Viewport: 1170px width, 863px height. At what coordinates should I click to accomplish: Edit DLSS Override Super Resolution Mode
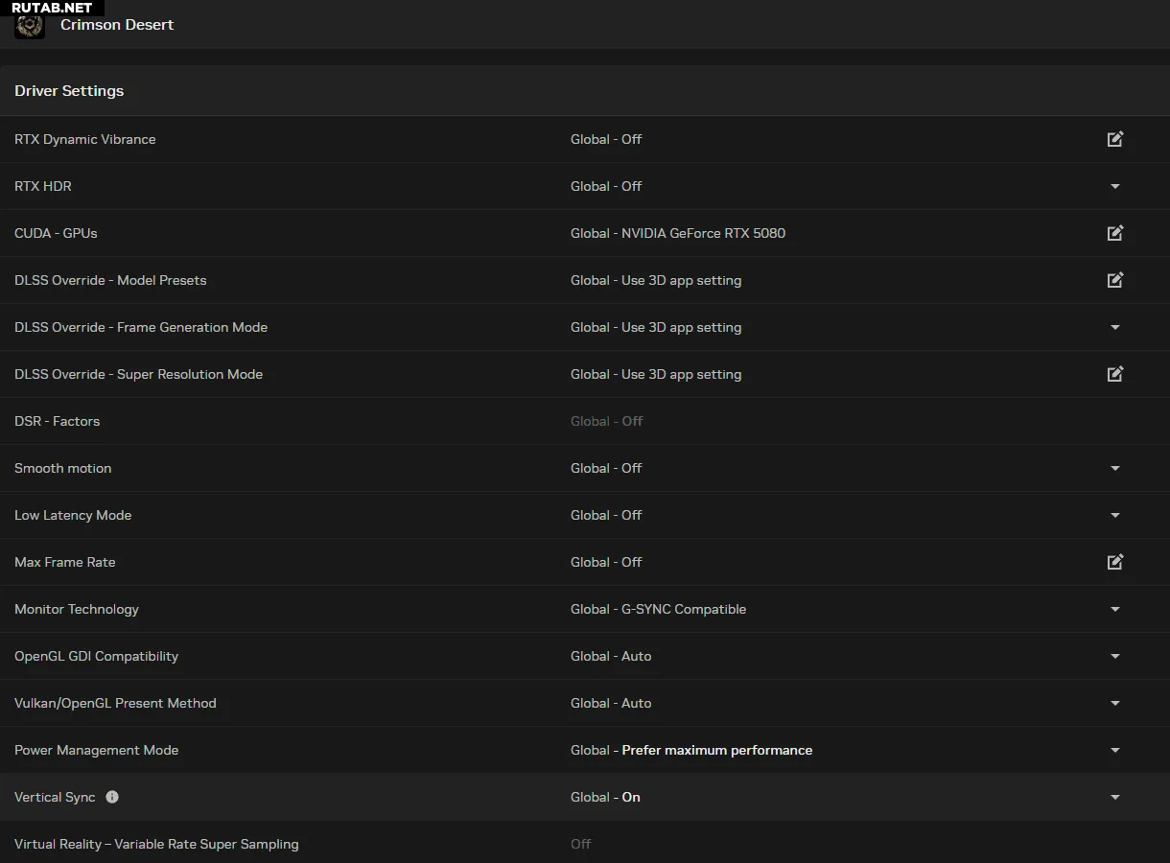coord(1114,374)
